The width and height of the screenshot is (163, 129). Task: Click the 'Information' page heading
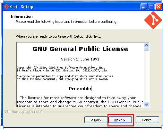coord(21,16)
